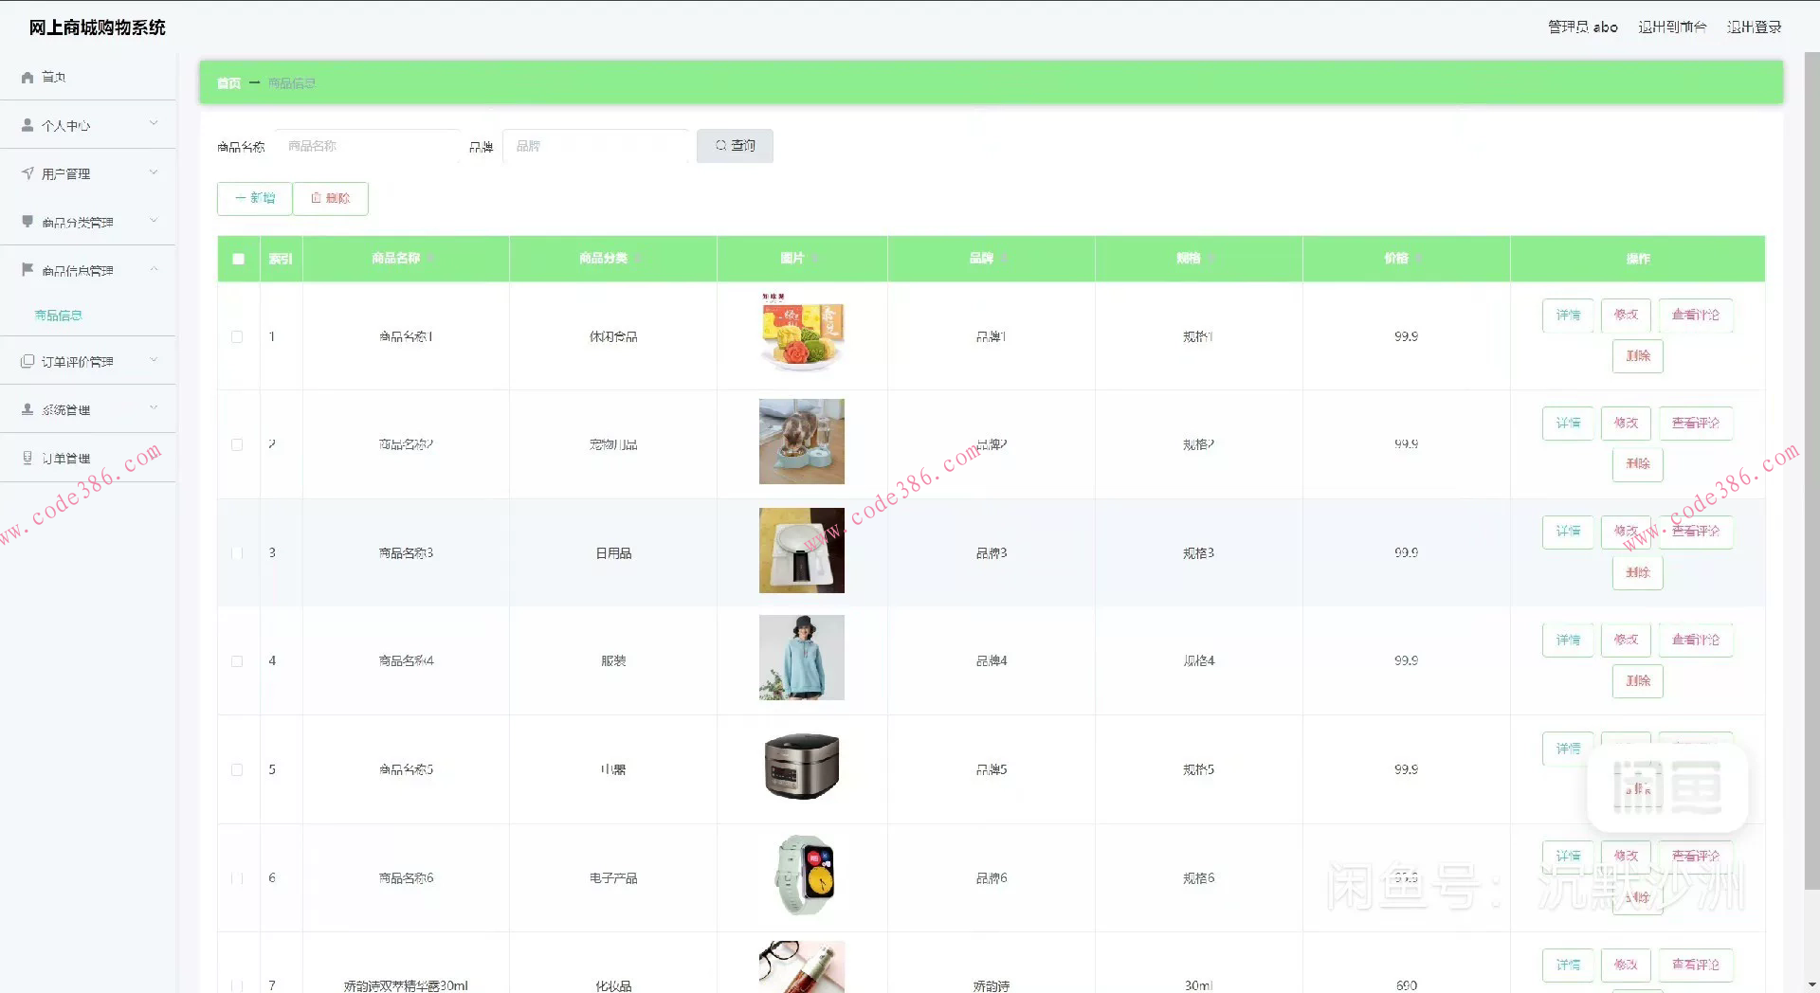Click the stamp icon beside 系统管理
This screenshot has width=1820, height=993.
27,409
